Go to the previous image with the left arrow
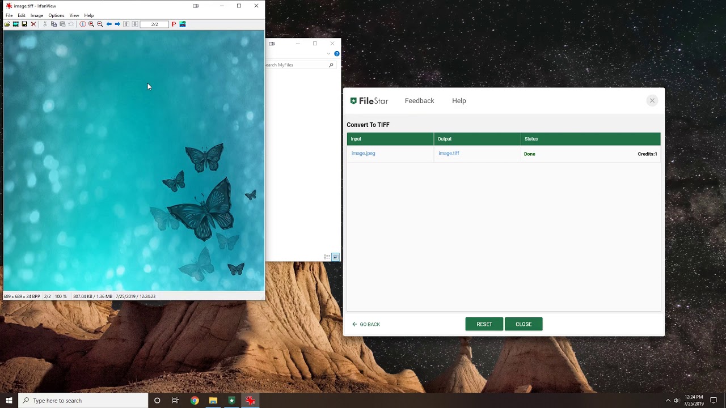The height and width of the screenshot is (408, 726). click(x=109, y=24)
